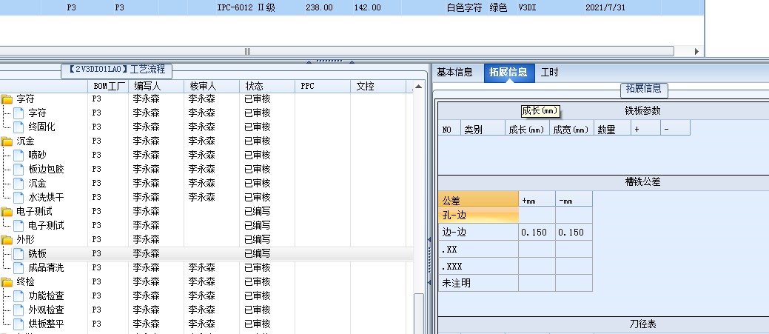
Task: Click the 板边包胶 document icon
Action: click(19, 170)
